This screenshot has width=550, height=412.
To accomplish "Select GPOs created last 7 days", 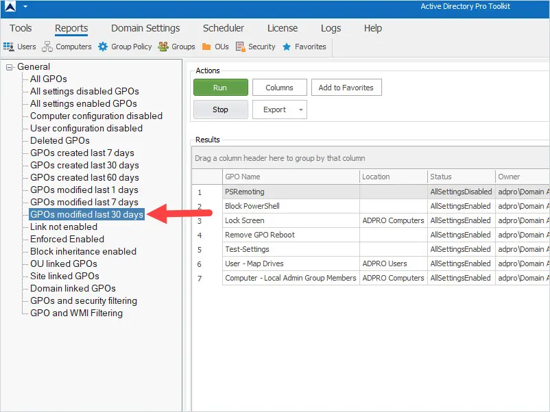I will coord(82,153).
